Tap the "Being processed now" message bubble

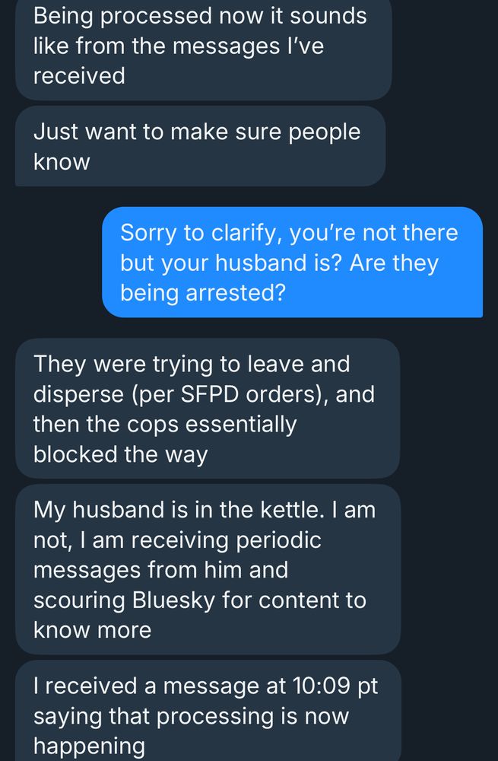202,46
